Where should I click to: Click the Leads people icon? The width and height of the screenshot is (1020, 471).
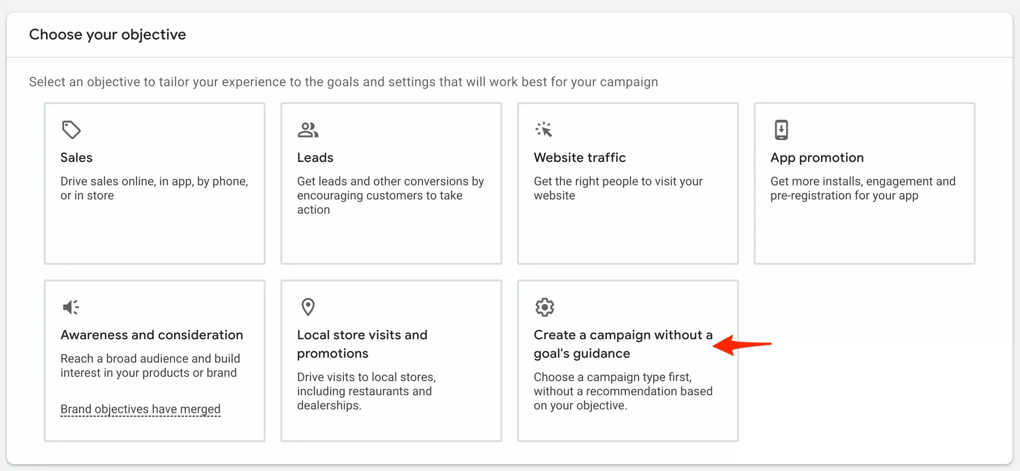308,130
